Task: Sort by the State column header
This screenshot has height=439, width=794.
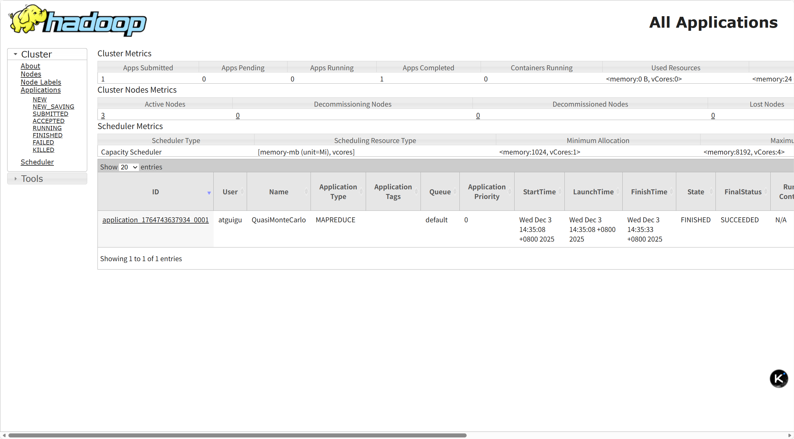Action: click(x=696, y=192)
